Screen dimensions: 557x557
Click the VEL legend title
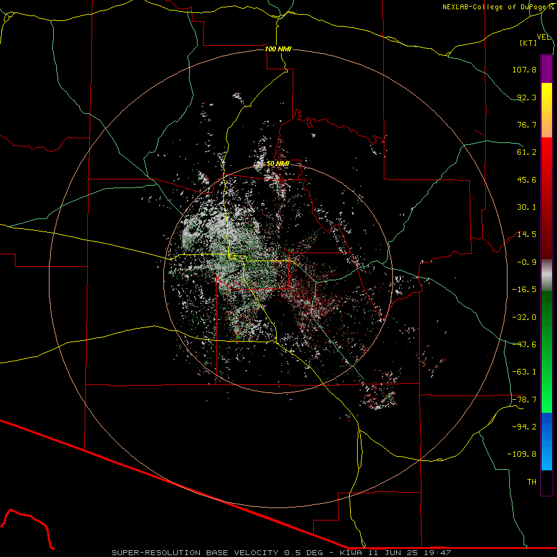click(543, 37)
